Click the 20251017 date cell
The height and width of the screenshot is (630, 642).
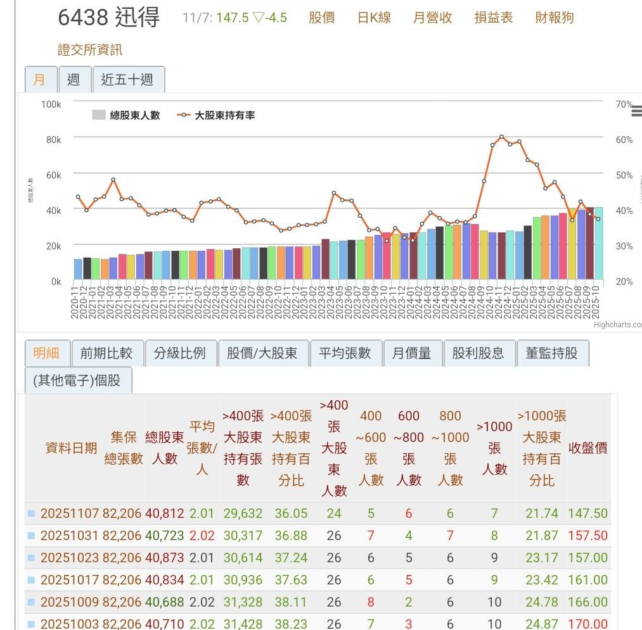click(x=70, y=579)
